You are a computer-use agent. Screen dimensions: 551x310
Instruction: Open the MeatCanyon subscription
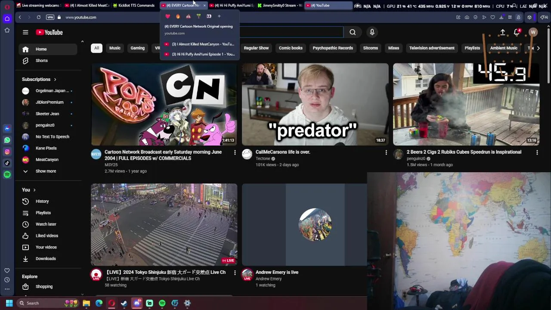point(48,160)
